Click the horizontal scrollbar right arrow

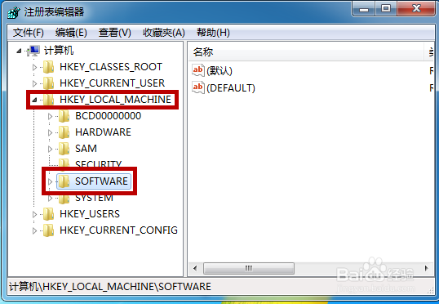point(426,268)
